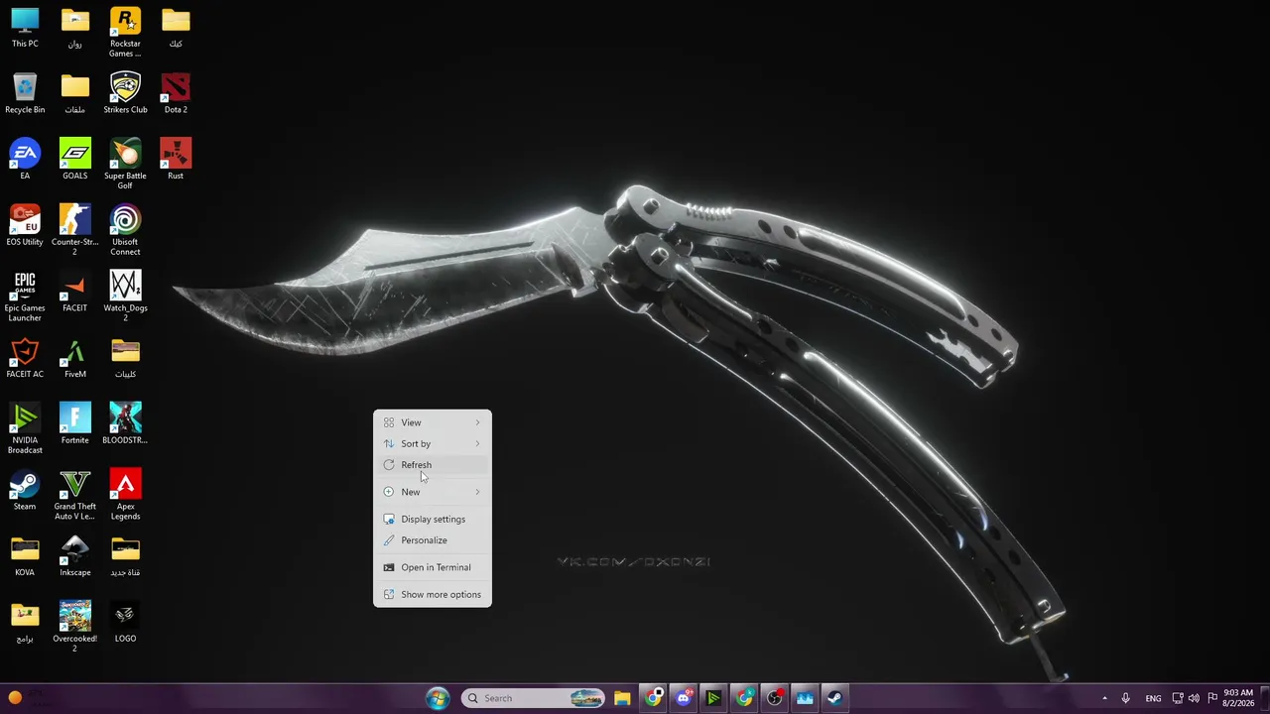Select the Strikers Club shortcut

point(125,94)
